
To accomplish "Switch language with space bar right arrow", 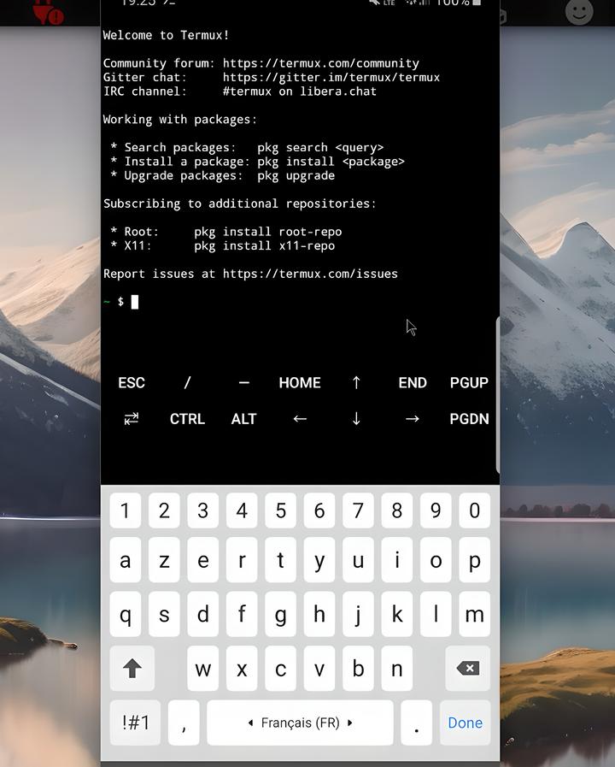I will point(349,723).
